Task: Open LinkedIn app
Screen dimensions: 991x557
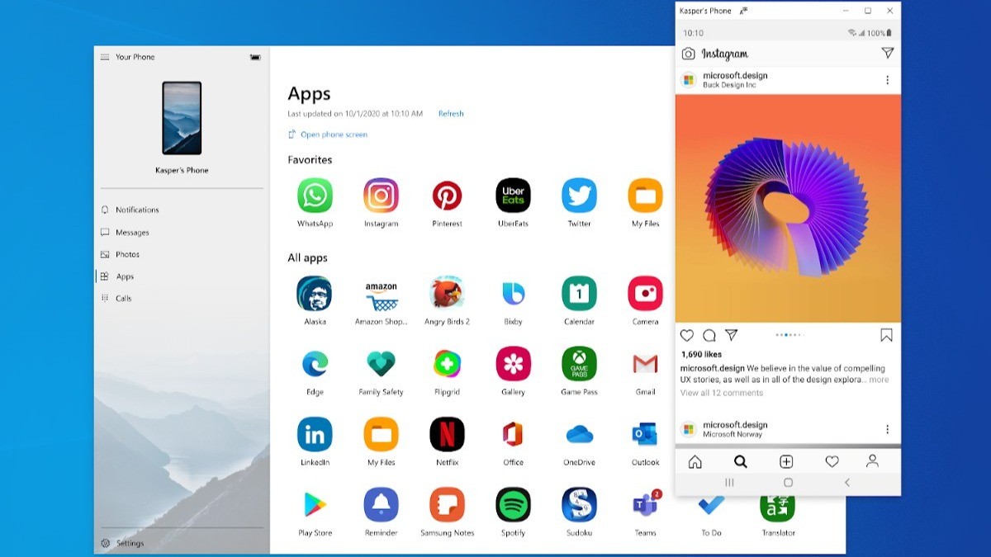Action: click(x=315, y=434)
